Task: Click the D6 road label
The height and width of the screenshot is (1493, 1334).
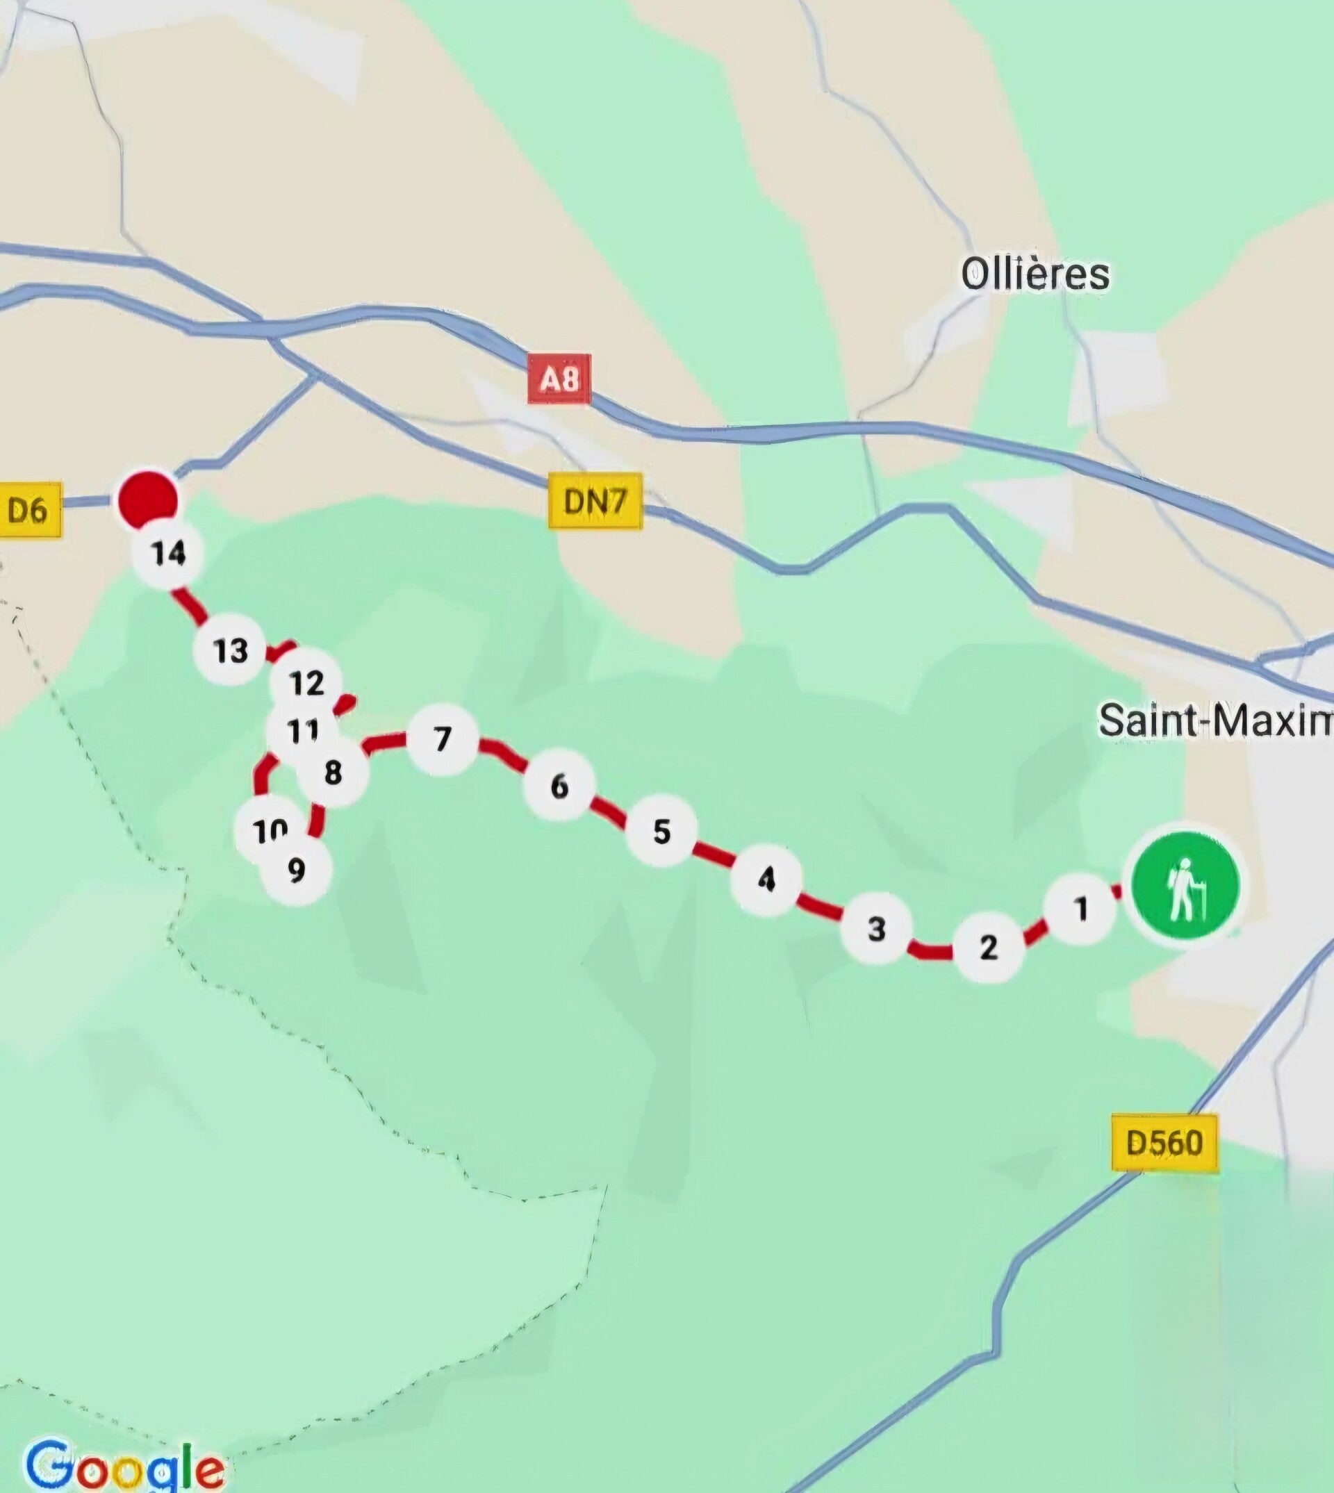Action: tap(28, 509)
